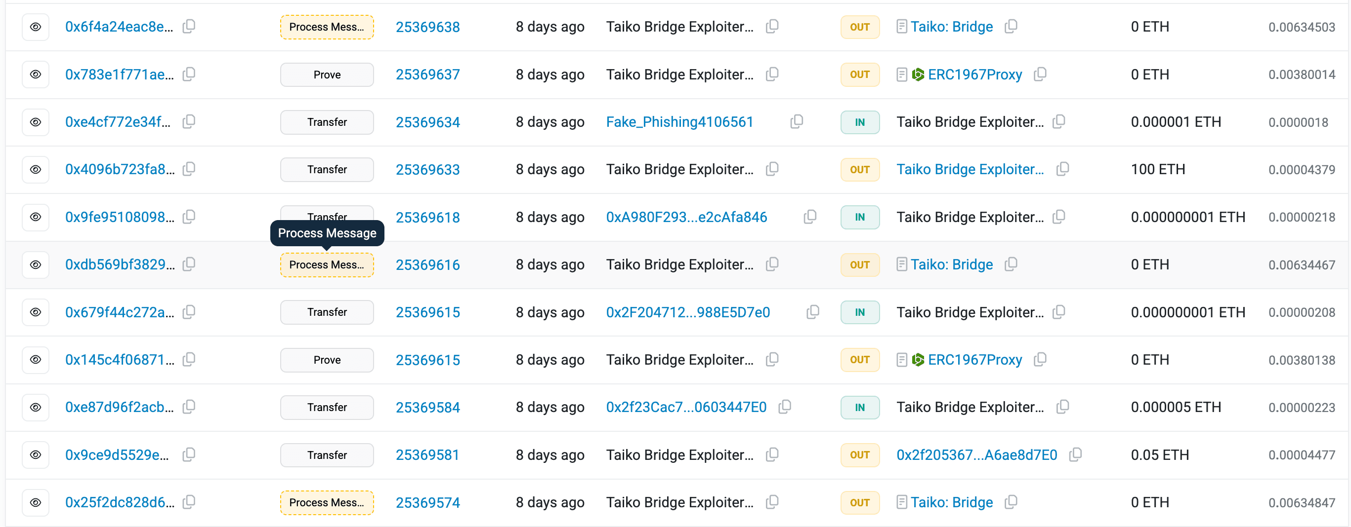Screen dimensions: 1351x527
Task: Open address 0x2F204712...988E5D7e0
Action: 688,312
